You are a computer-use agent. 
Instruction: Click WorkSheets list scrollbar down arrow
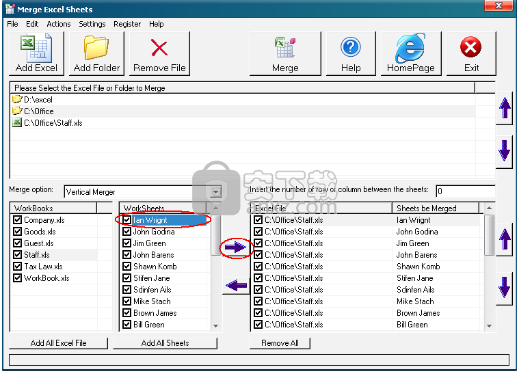point(215,326)
